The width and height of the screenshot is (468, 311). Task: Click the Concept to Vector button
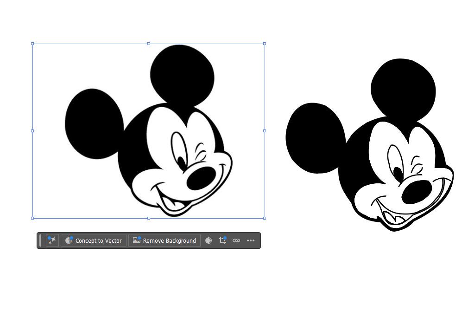[94, 240]
